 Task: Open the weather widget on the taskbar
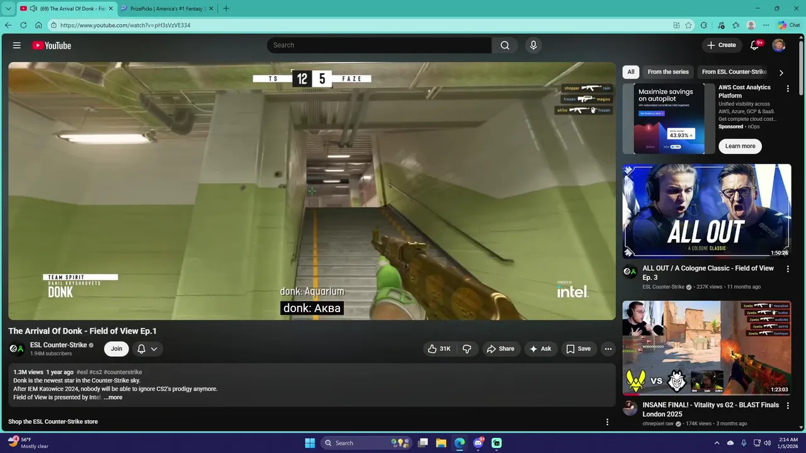pos(28,443)
